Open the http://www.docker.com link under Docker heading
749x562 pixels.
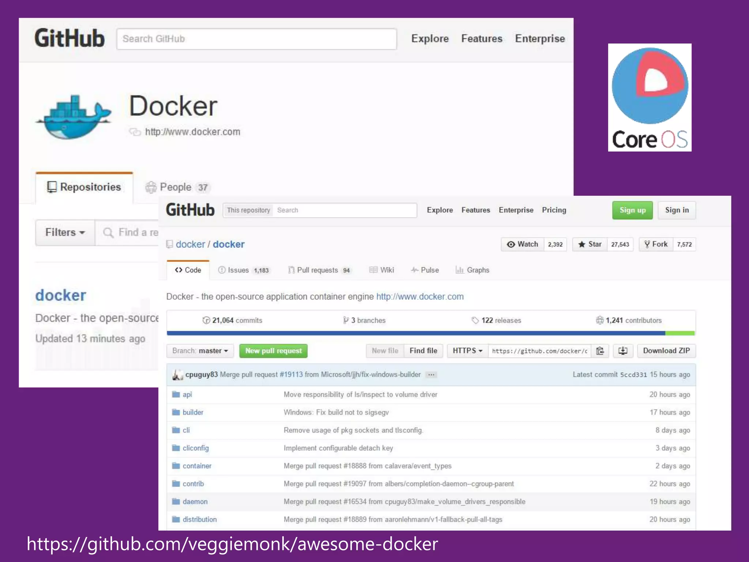coord(192,132)
